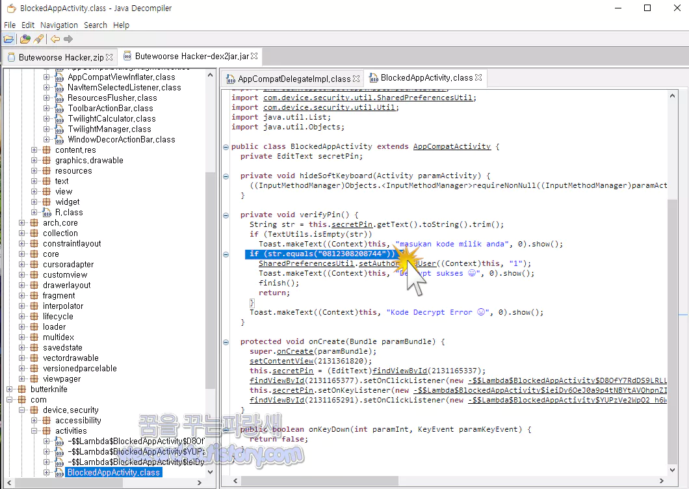
Task: Expand the butterknife package node
Action: click(9, 389)
